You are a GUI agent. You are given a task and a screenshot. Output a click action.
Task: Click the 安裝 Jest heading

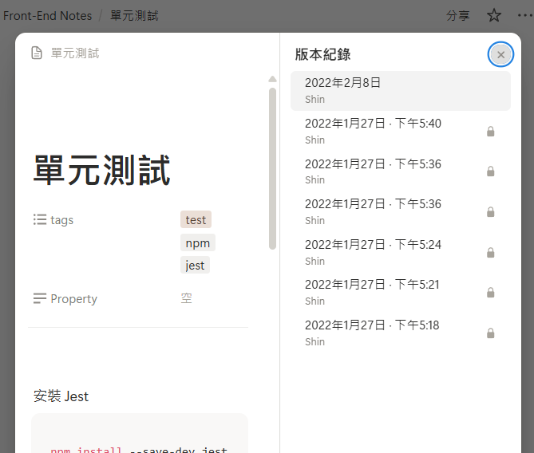tap(61, 396)
